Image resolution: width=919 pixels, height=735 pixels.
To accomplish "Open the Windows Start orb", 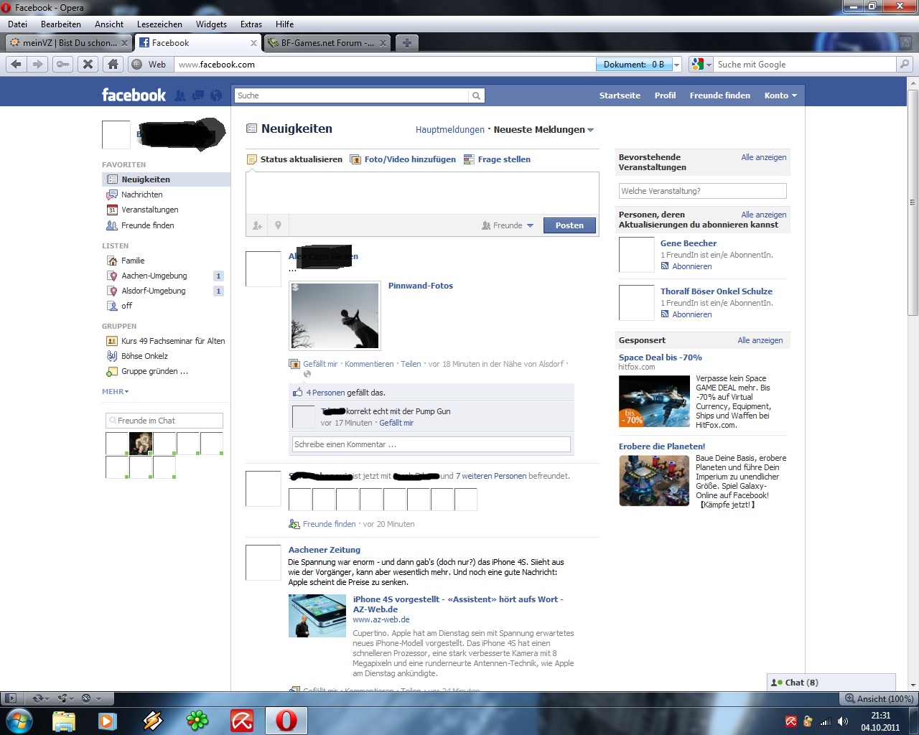I will [x=19, y=720].
